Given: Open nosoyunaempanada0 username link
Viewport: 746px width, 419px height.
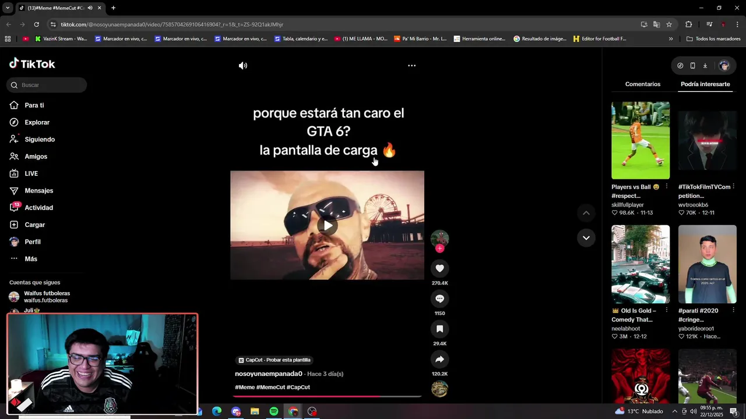Looking at the screenshot, I should 269,374.
